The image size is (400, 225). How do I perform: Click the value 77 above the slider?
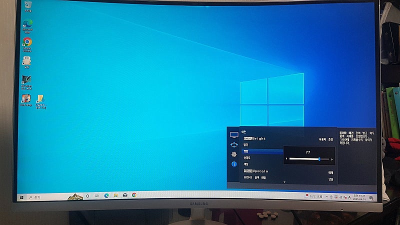click(308, 152)
